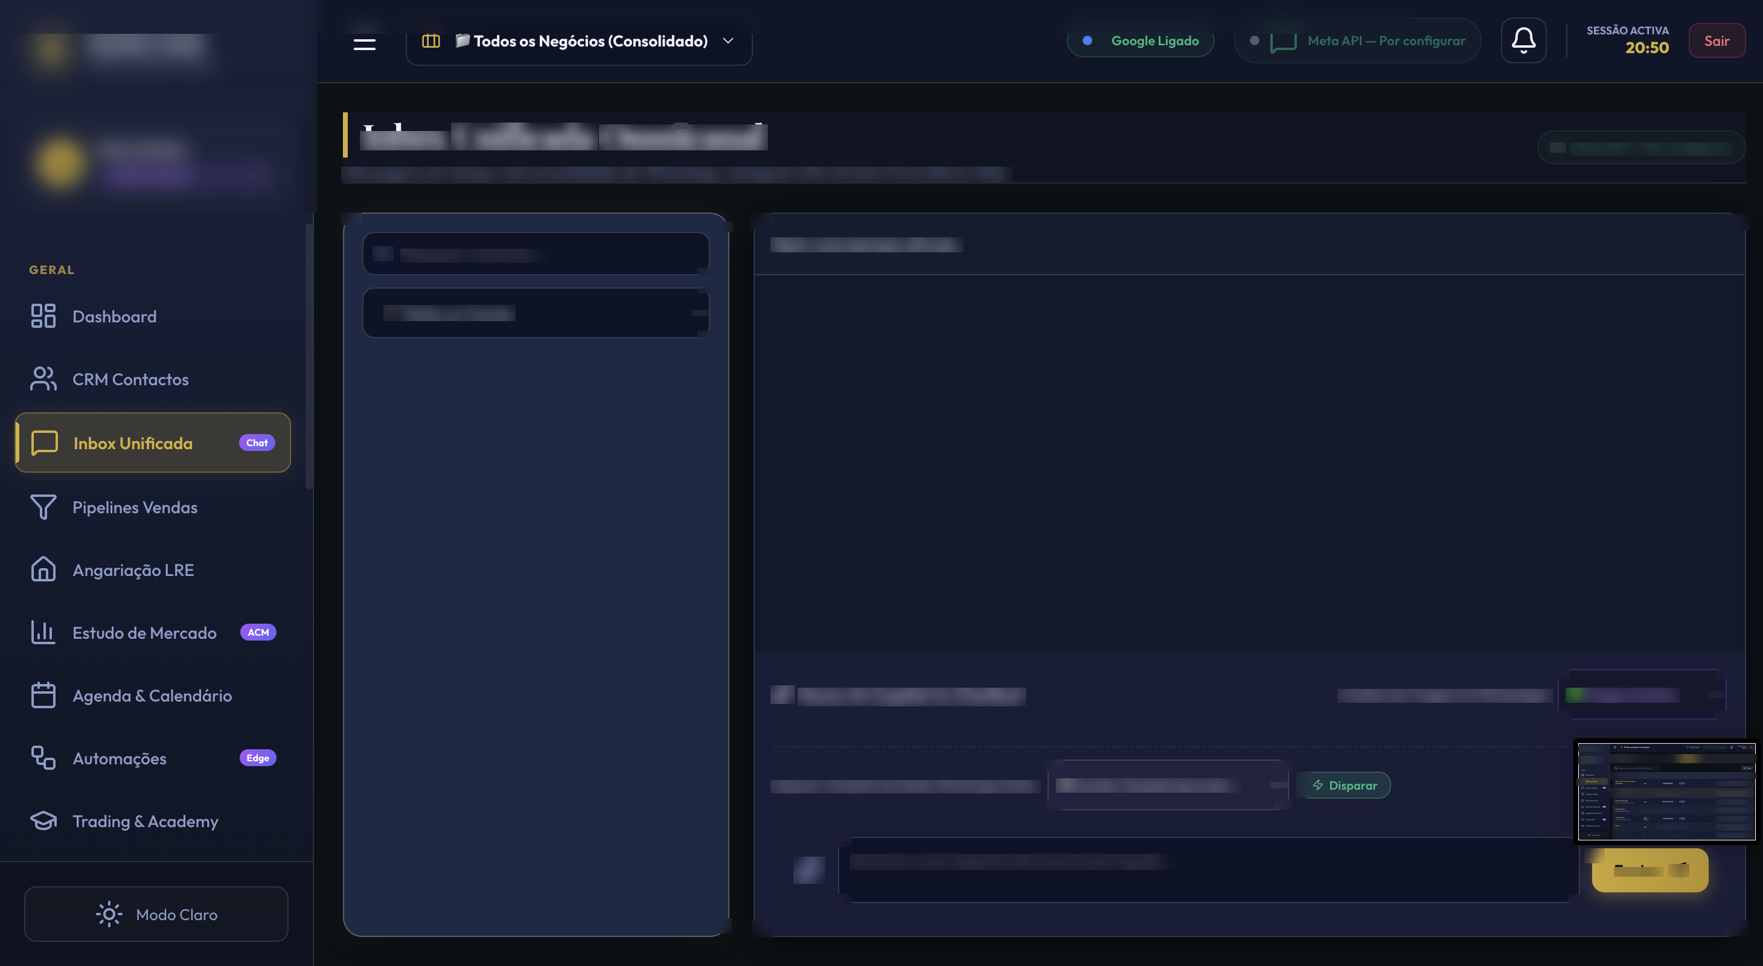Click the Estudo de Mercado chart icon

[43, 632]
